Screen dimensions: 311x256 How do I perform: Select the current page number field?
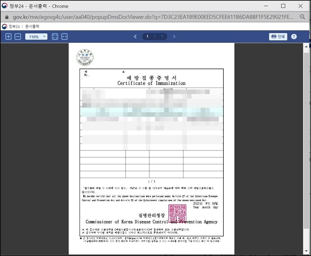147,36
